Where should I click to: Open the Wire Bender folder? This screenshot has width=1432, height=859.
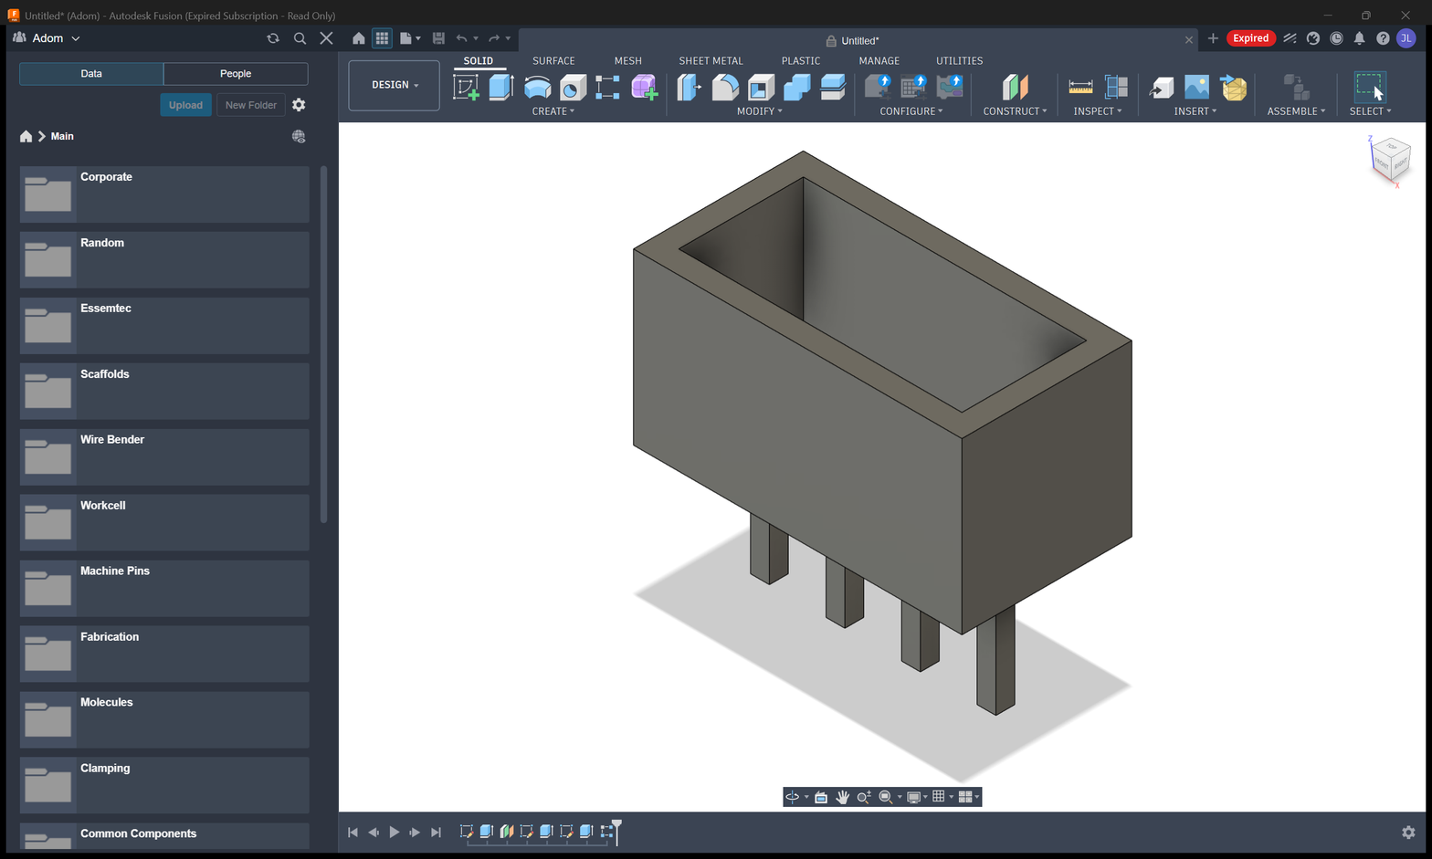point(164,456)
